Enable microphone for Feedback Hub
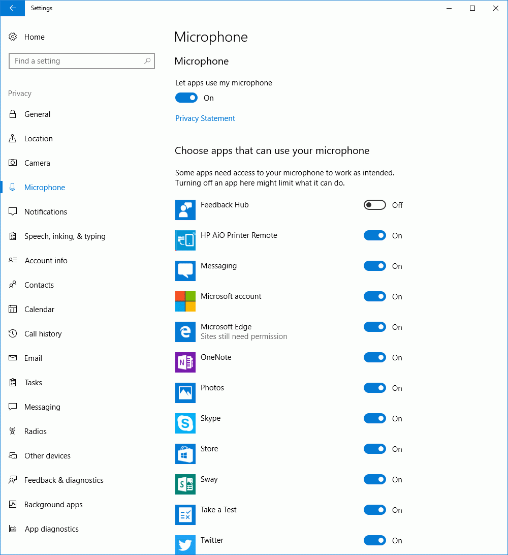This screenshot has height=555, width=508. [374, 205]
